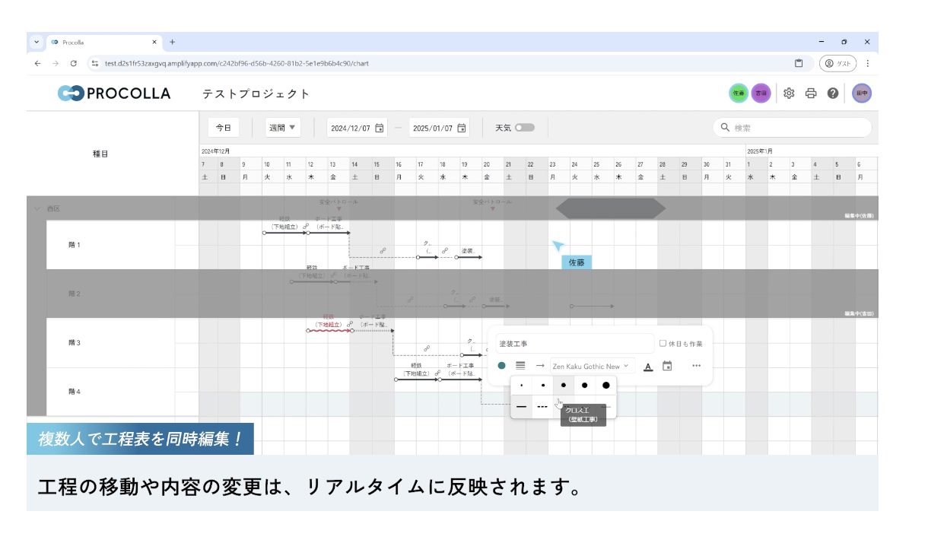Viewport: 928px width, 540px height.
Task: Click the 塗装 task bar in 階1 row
Action: [469, 257]
